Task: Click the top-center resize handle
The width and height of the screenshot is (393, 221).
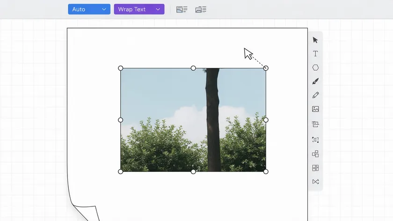Action: point(193,68)
